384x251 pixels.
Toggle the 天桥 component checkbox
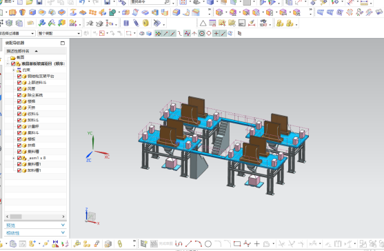point(19,108)
